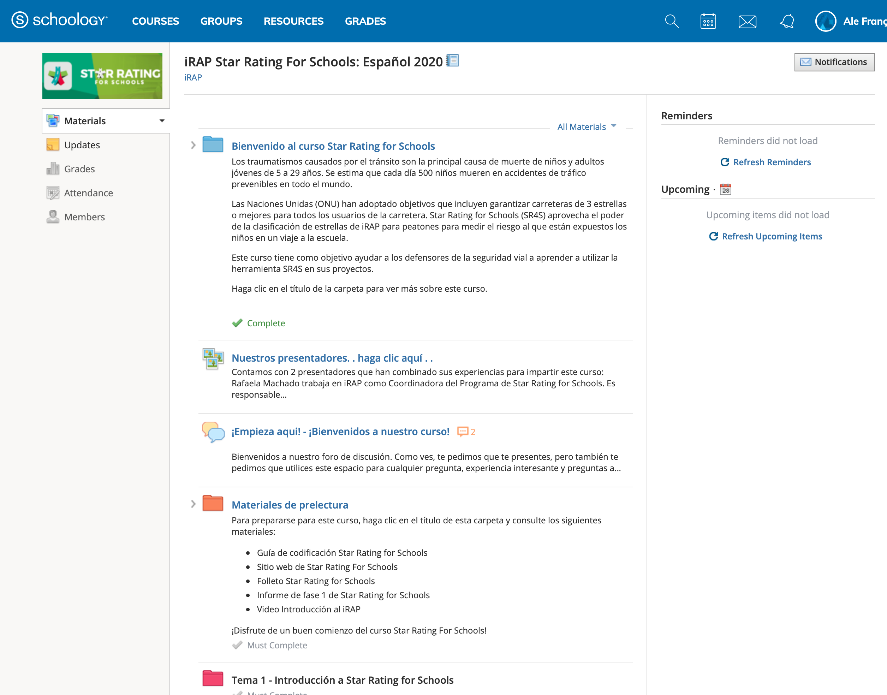Click the Attendance sidebar icon
Image resolution: width=887 pixels, height=695 pixels.
[x=53, y=192]
